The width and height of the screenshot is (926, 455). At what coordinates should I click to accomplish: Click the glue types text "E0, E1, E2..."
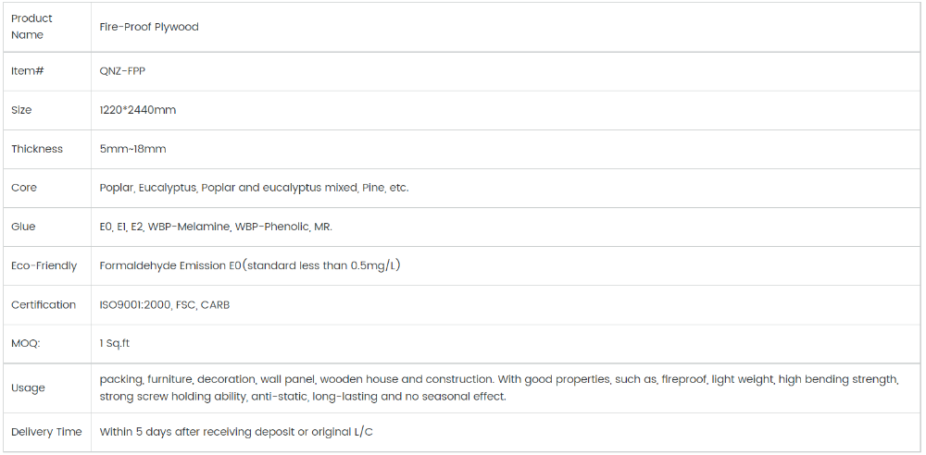tap(216, 227)
